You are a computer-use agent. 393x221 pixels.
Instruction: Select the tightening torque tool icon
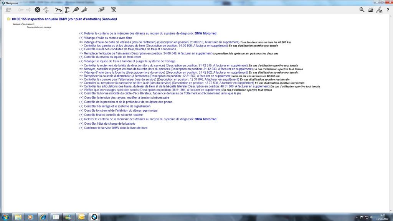(76, 10)
